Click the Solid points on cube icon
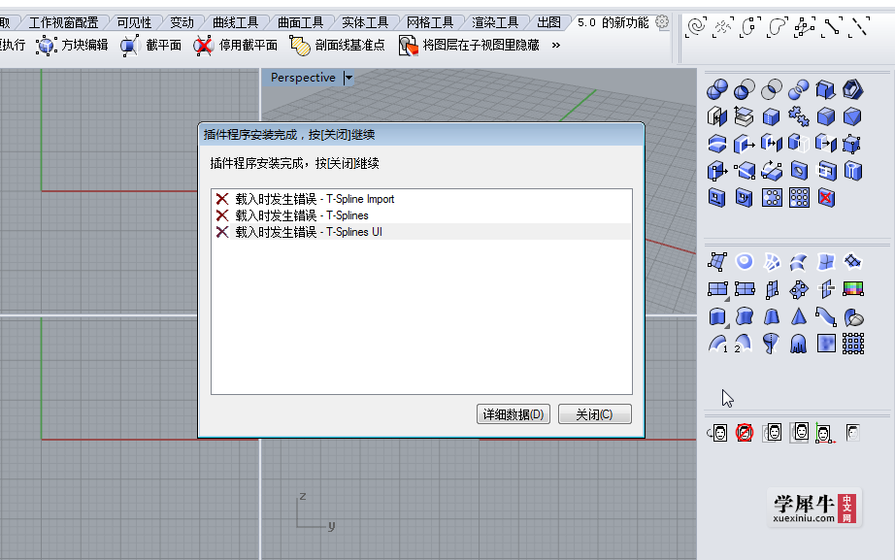 tap(852, 144)
